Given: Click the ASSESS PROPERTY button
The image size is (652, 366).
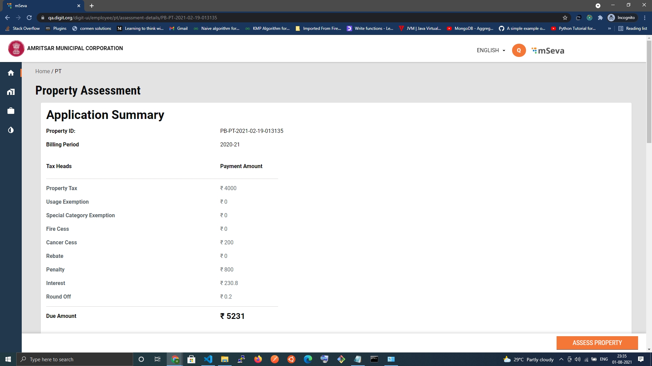Looking at the screenshot, I should click(597, 343).
